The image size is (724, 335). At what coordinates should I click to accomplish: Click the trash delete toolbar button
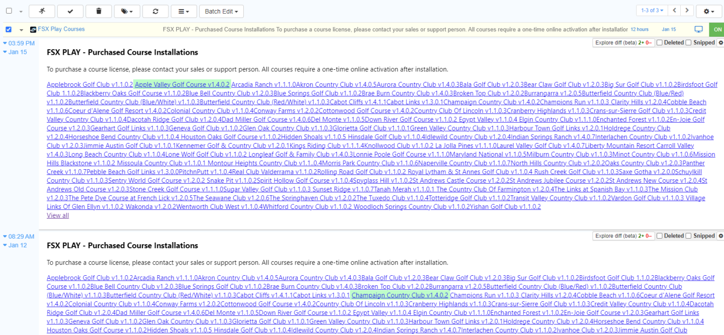(x=99, y=11)
